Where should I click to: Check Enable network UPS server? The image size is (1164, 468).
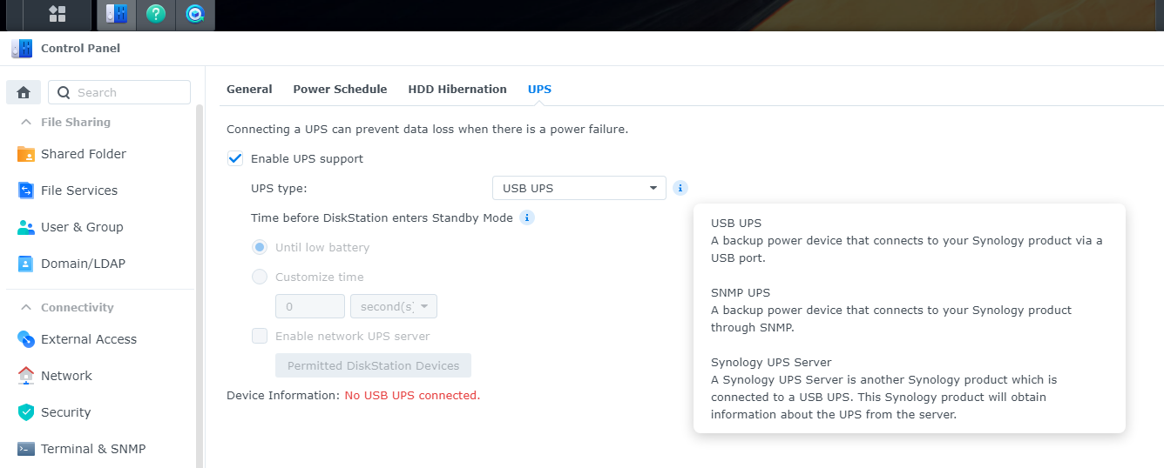[260, 336]
